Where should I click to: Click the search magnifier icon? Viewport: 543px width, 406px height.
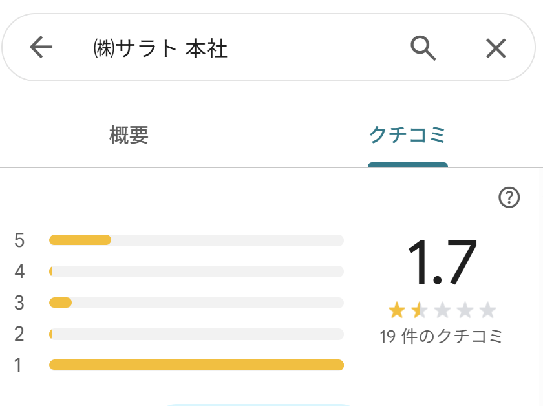coord(423,48)
